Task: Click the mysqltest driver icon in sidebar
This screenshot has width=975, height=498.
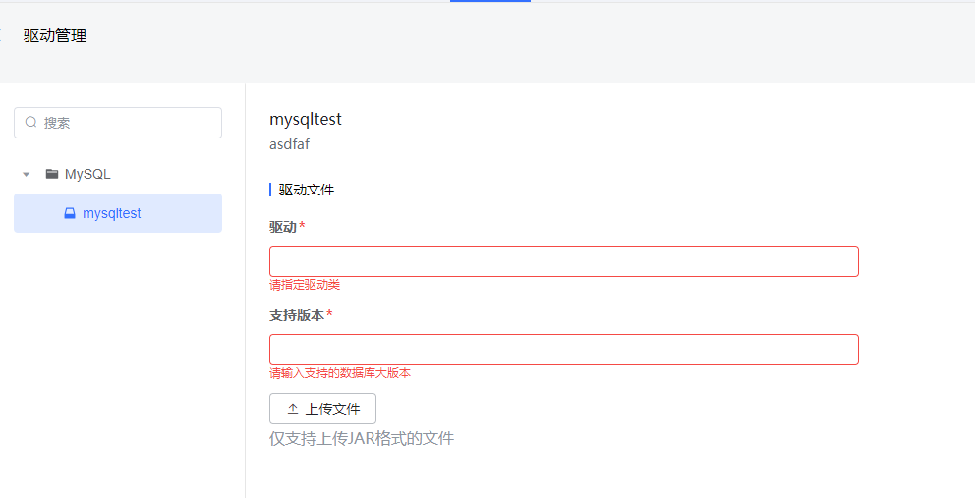Action: (70, 213)
